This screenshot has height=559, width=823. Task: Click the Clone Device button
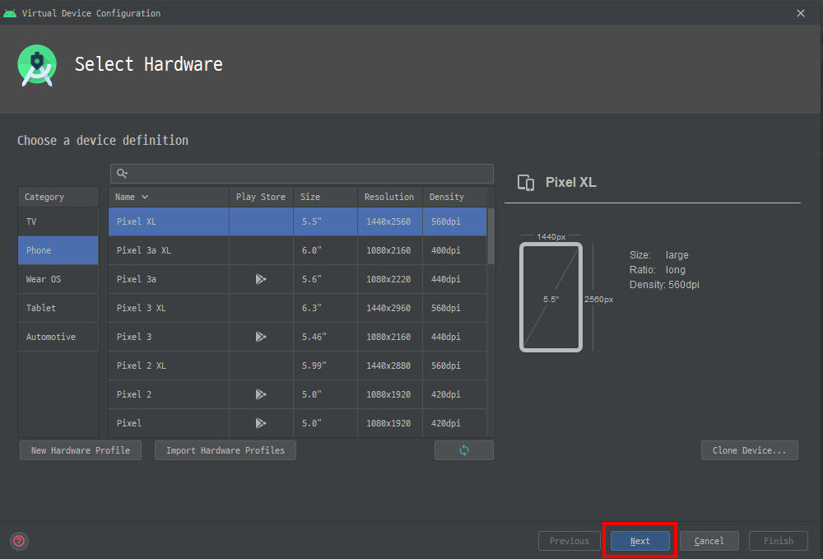pos(750,450)
